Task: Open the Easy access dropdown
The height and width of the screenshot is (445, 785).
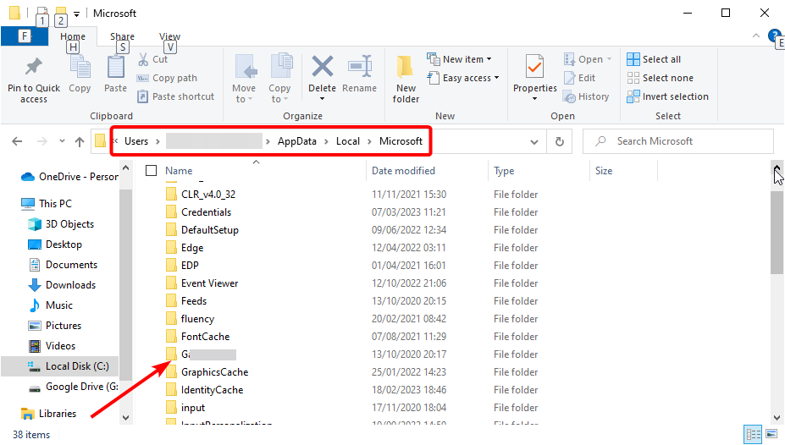Action: 463,78
